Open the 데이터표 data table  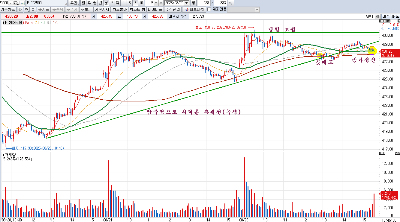(155, 10)
